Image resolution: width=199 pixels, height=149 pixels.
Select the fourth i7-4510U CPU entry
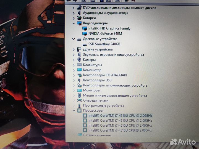120,130
